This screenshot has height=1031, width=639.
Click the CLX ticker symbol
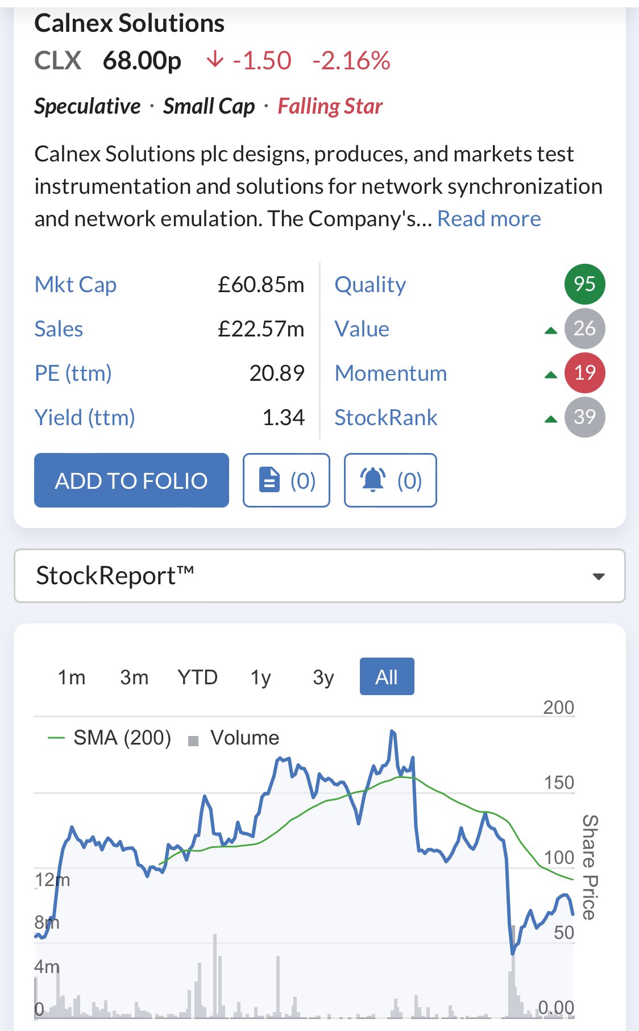tap(57, 60)
